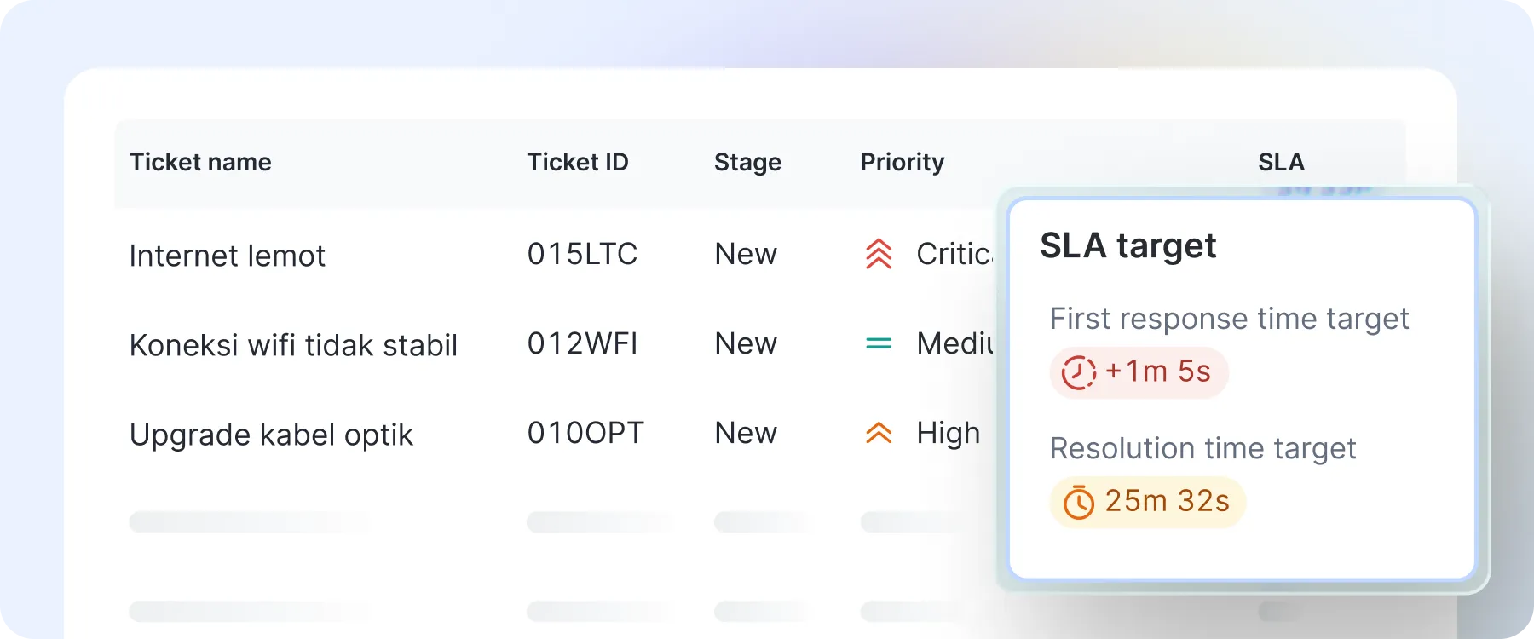
Task: Click the Priority column header
Action: click(903, 162)
